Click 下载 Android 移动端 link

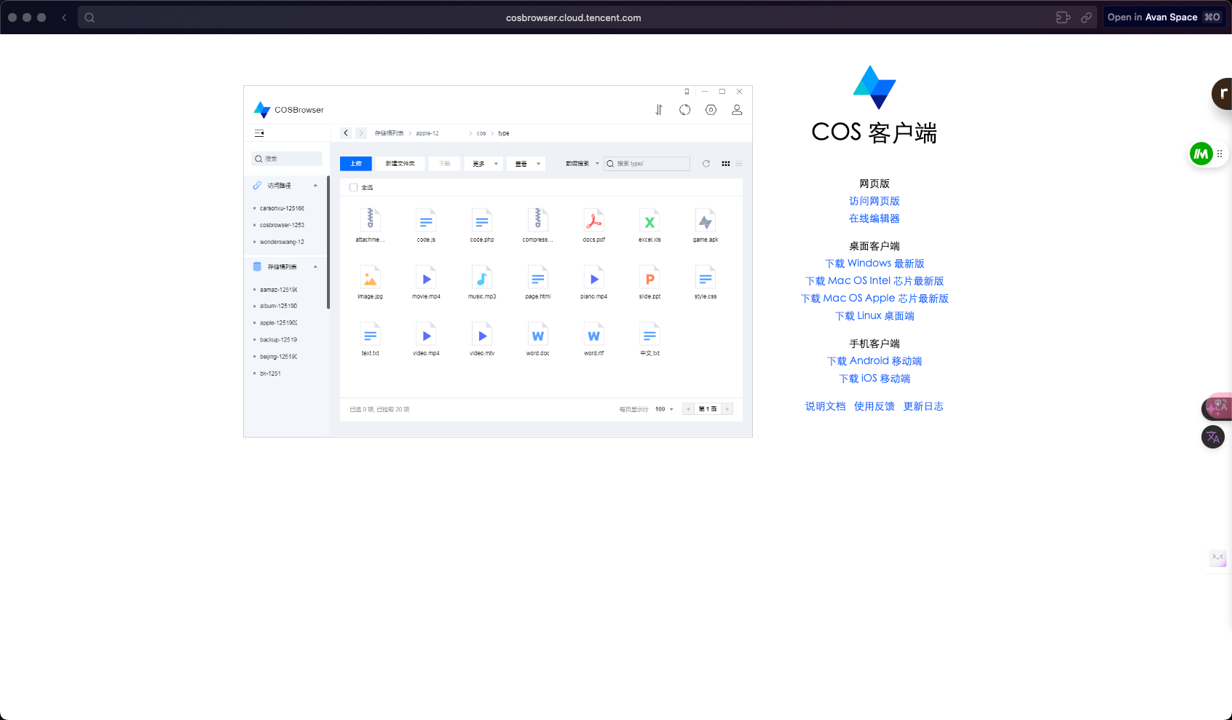tap(874, 361)
